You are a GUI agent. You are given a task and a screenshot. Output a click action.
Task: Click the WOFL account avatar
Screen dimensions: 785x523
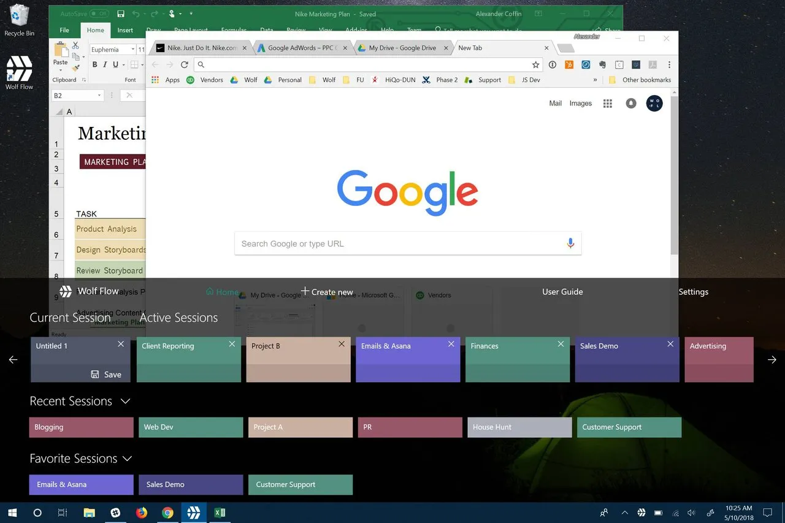[x=654, y=104]
